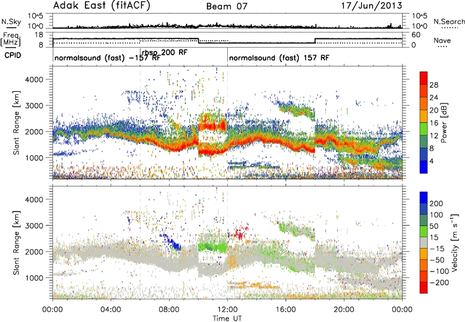This screenshot has width=465, height=322.
Task: Click the 'Adak East (fitACF)' title
Action: pyautogui.click(x=102, y=5)
